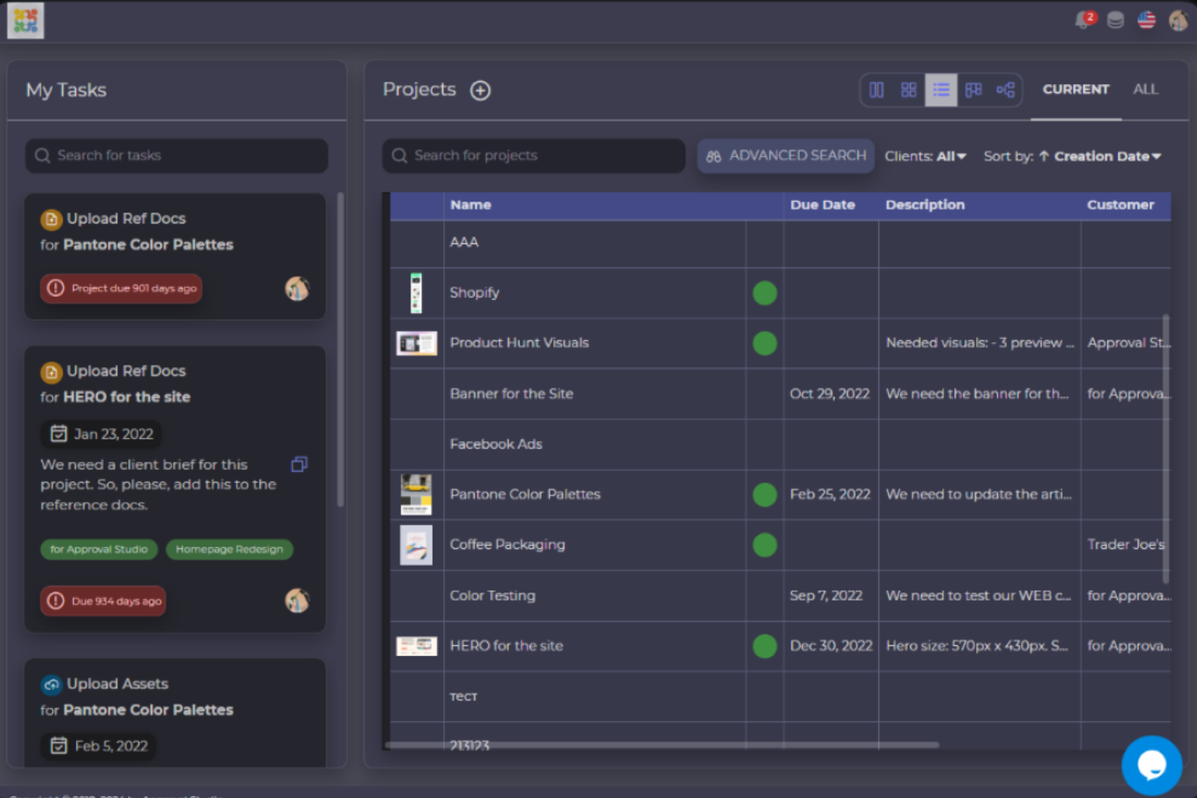1197x798 pixels.
Task: Open the Clients: All dropdown
Action: (925, 156)
